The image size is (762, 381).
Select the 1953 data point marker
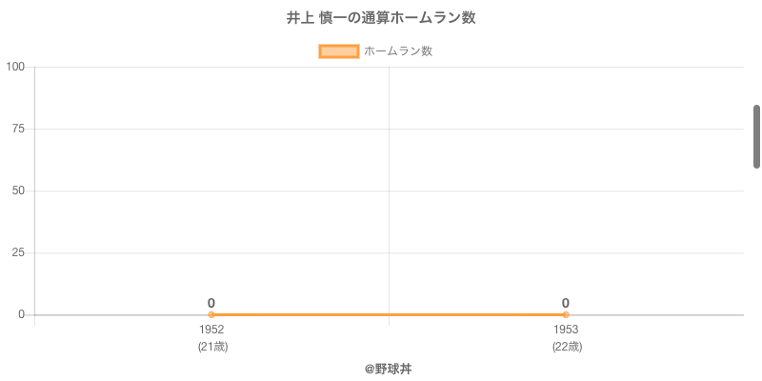coord(566,314)
